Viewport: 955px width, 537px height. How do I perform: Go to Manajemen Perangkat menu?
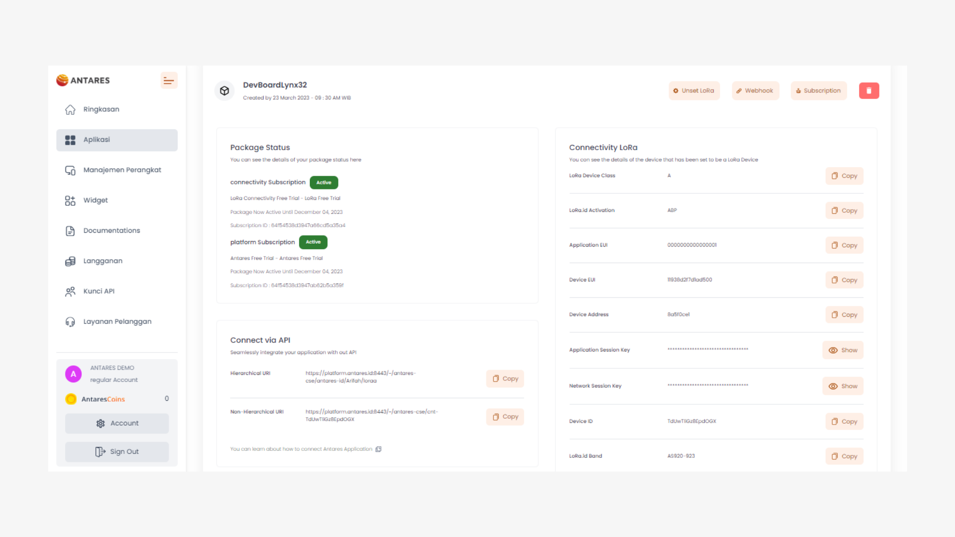click(122, 170)
